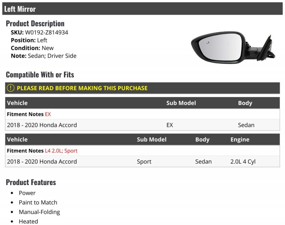Click the "Manual-Folding" feature item

pyautogui.click(x=39, y=212)
